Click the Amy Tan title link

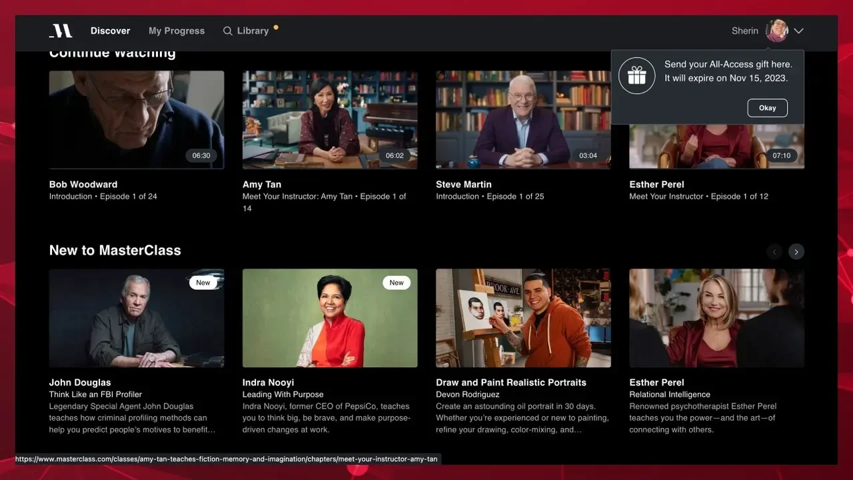(x=262, y=185)
